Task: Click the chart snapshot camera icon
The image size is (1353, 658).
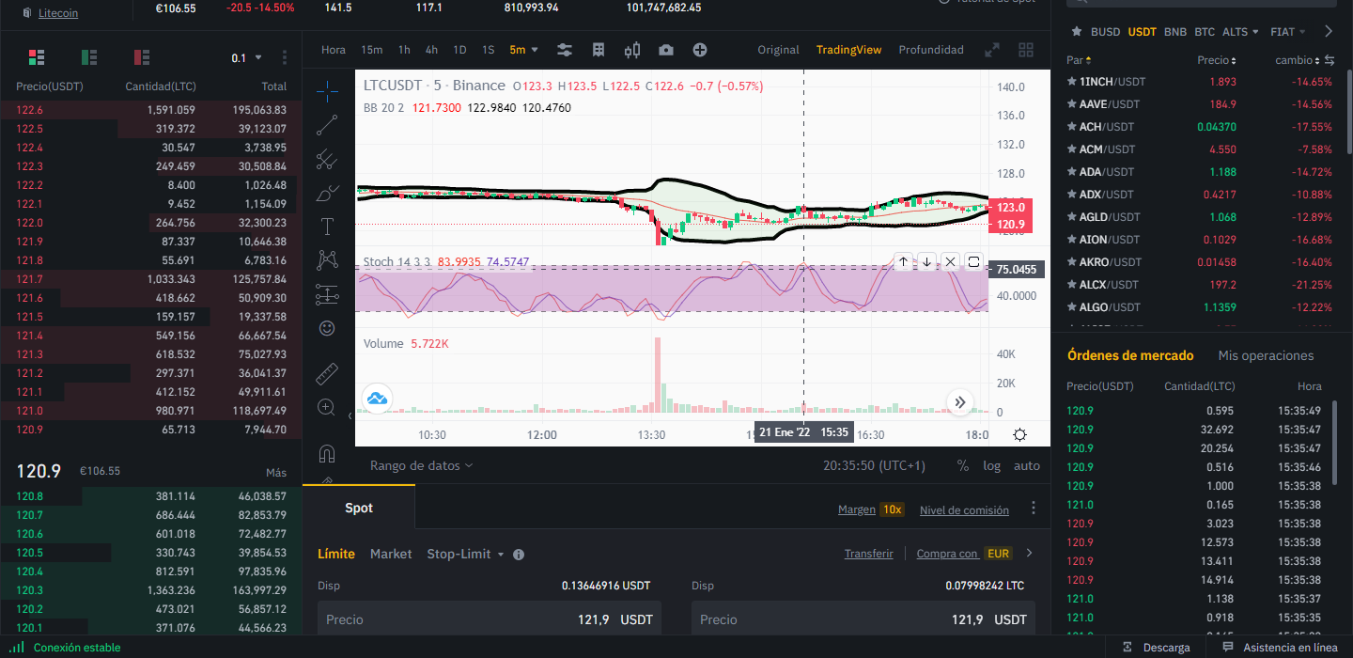Action: (666, 50)
